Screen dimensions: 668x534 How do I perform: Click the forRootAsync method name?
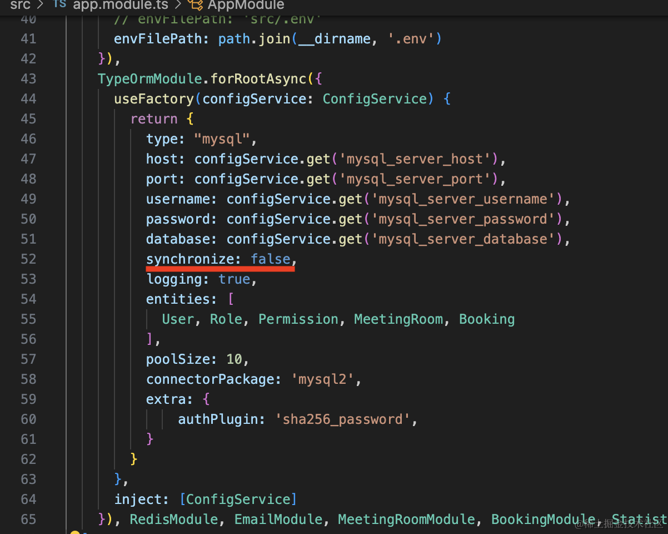258,79
